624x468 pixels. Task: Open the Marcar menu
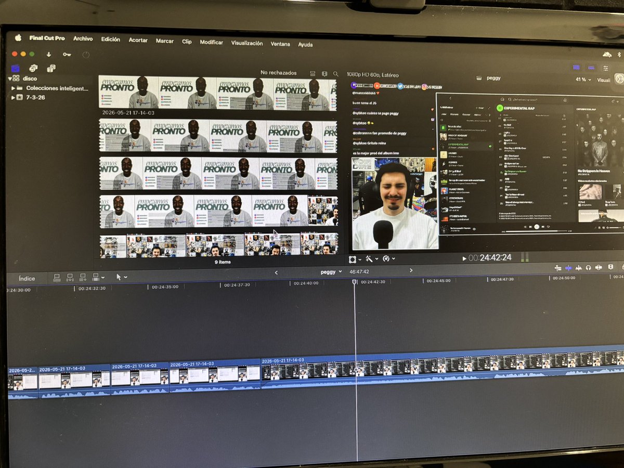point(165,41)
